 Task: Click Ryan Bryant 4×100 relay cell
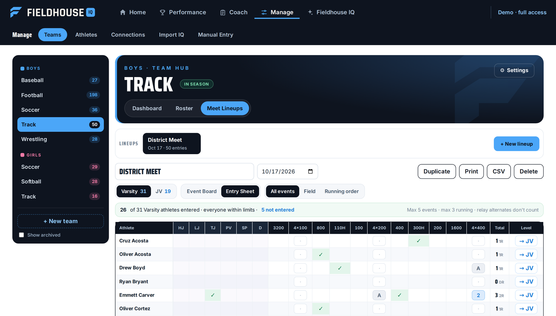click(x=300, y=282)
